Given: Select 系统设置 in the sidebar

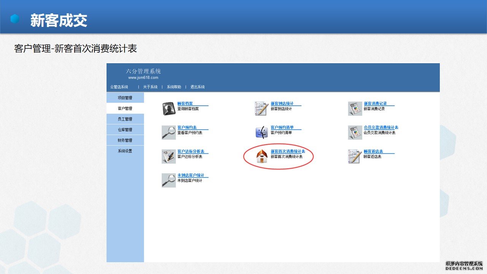Looking at the screenshot, I should 125,151.
